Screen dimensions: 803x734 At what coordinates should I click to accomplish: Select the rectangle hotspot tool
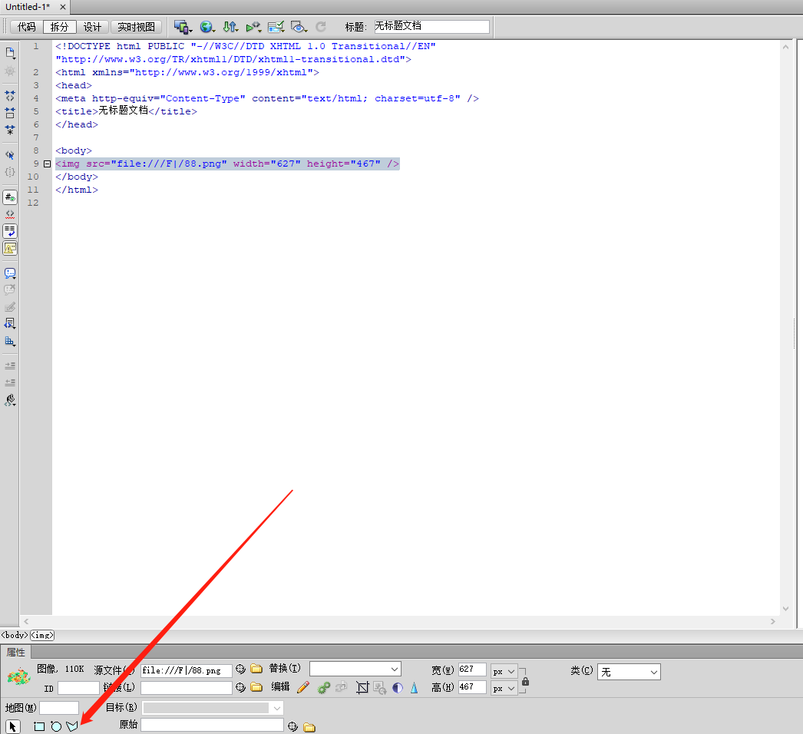pyautogui.click(x=39, y=726)
